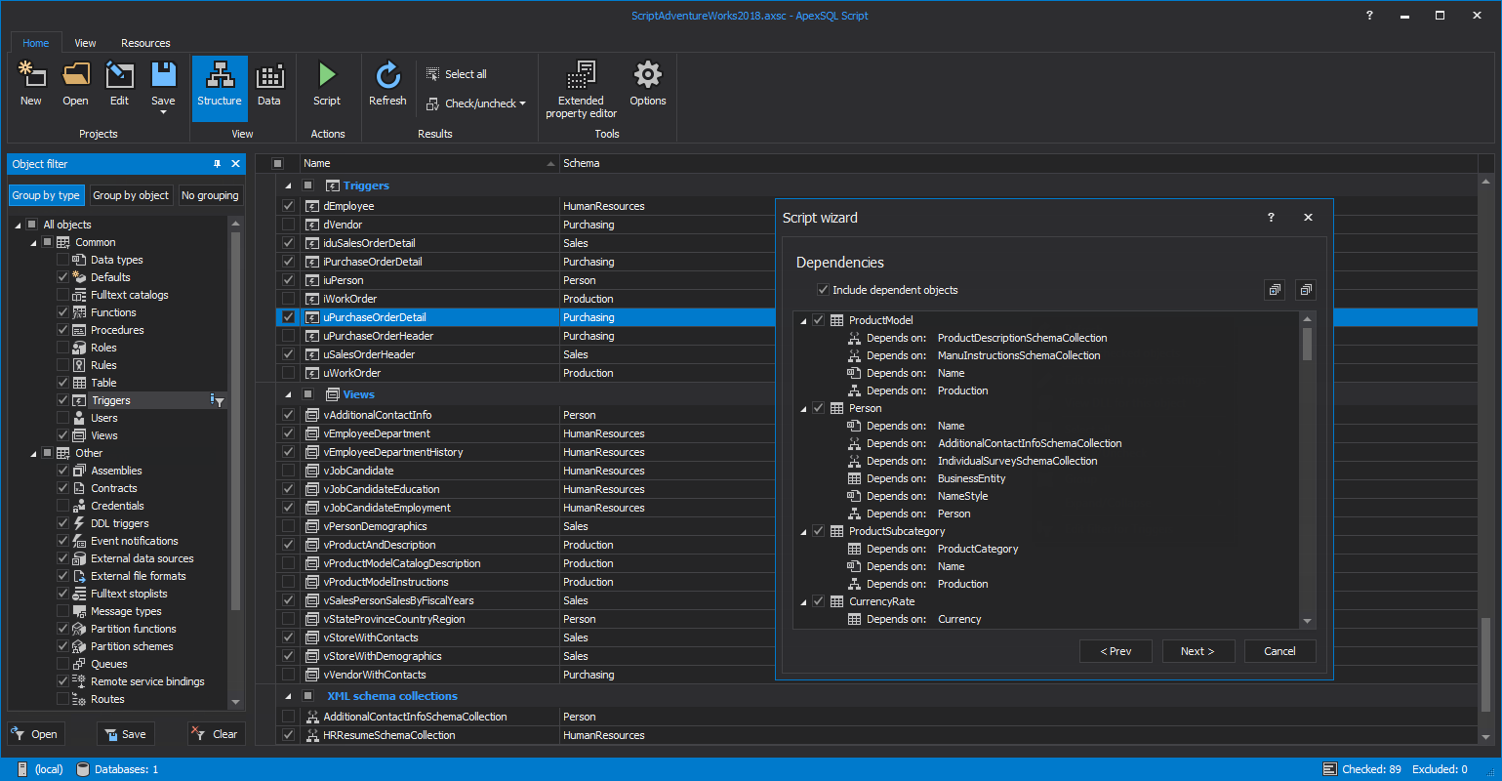Open the Extended property editor
This screenshot has width=1502, height=781.
pos(581,90)
